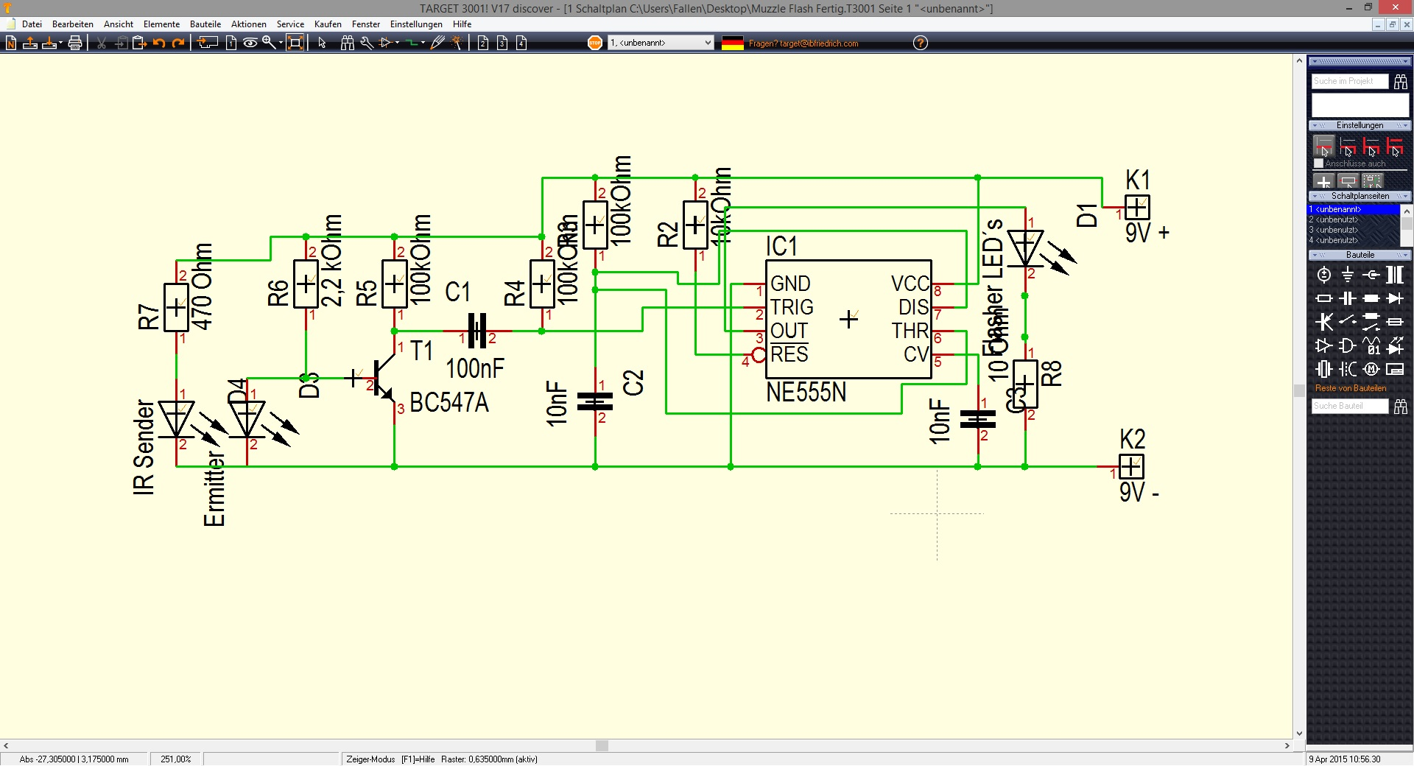Open the schematic page combo box '1, <unbenannt>'
This screenshot has width=1414, height=766.
[661, 43]
